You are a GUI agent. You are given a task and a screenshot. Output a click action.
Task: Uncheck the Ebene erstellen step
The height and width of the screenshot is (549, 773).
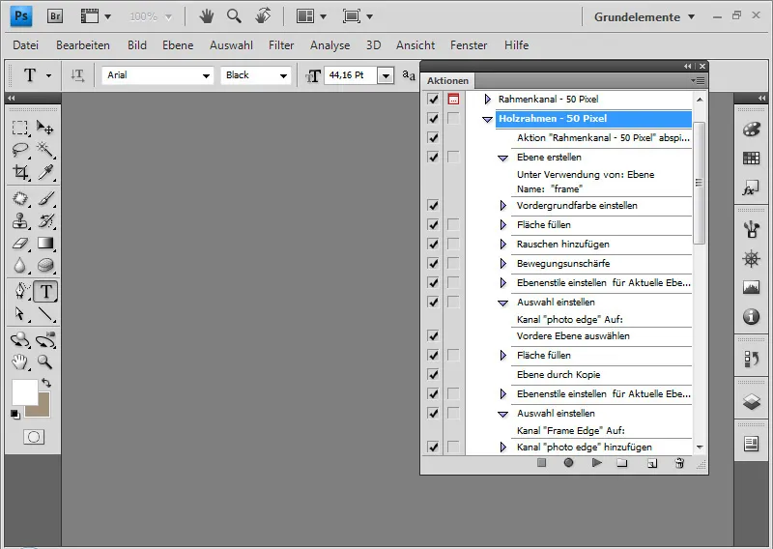tap(433, 158)
